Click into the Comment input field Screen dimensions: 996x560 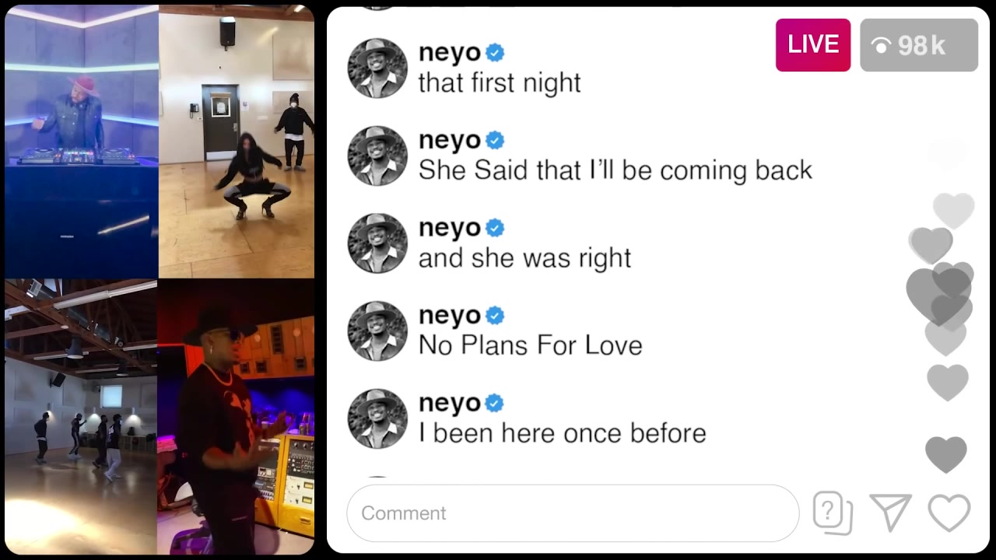tap(573, 513)
